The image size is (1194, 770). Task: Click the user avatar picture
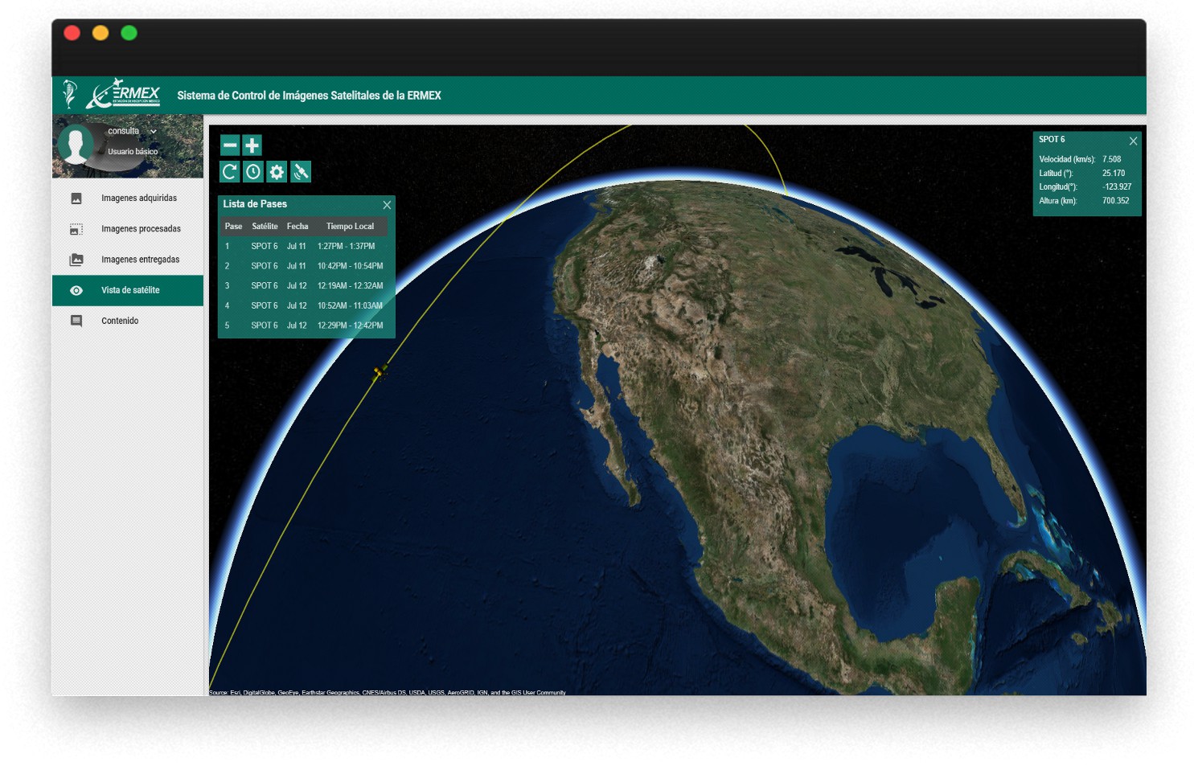click(x=76, y=145)
